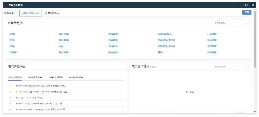Select the 解释工程师页面 tab
The width and height of the screenshot is (259, 117).
coord(31,13)
